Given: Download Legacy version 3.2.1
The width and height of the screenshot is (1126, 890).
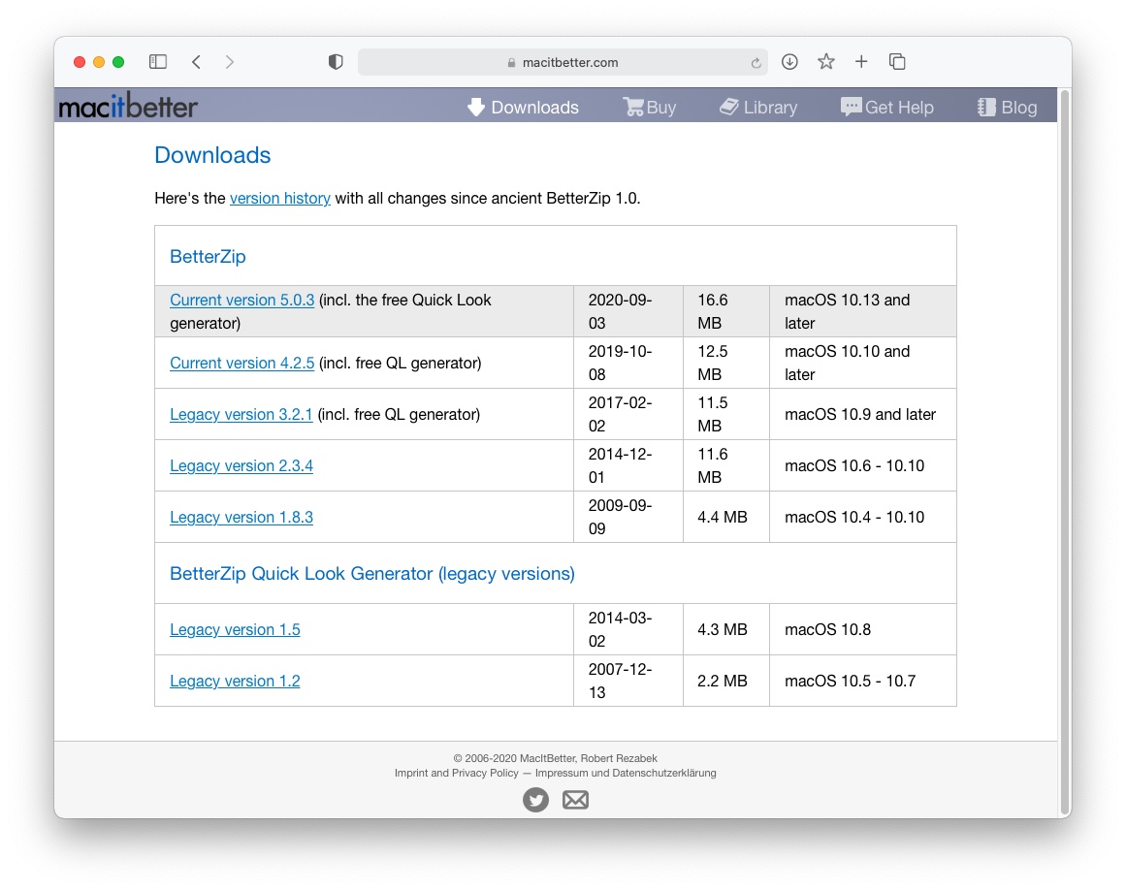Looking at the screenshot, I should [241, 414].
